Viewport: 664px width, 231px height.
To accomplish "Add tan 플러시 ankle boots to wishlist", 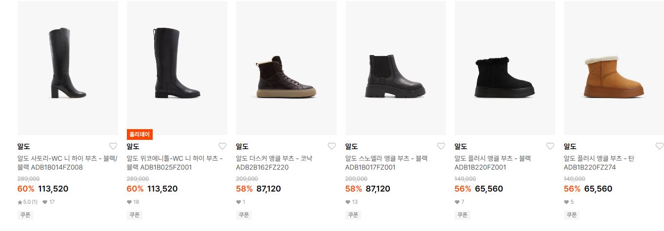I will pyautogui.click(x=660, y=146).
